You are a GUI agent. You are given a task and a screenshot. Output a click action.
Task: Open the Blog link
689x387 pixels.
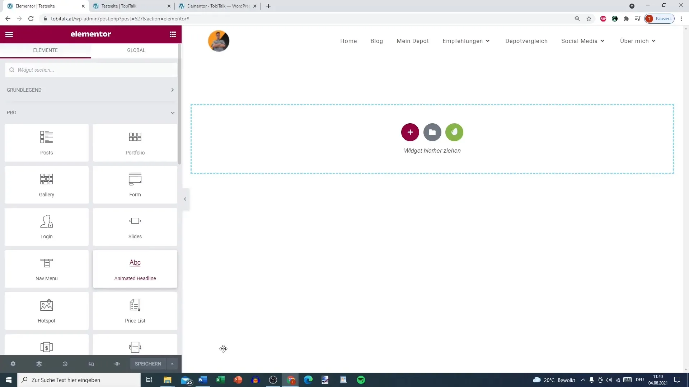[x=376, y=41]
